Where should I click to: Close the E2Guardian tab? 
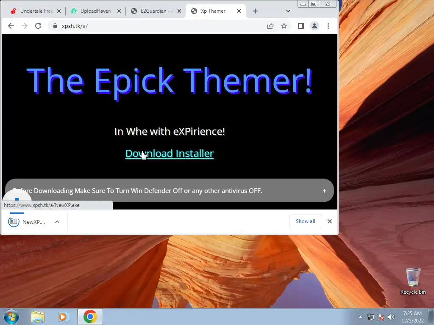pyautogui.click(x=179, y=11)
